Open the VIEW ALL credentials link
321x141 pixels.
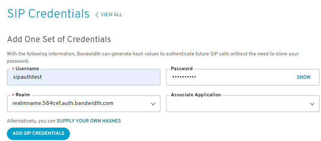pos(111,15)
